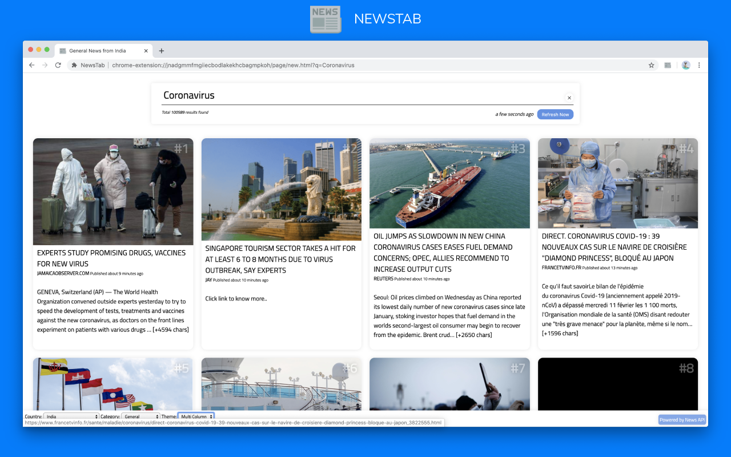Click the NEWSTAB newspaper logo

click(x=326, y=19)
